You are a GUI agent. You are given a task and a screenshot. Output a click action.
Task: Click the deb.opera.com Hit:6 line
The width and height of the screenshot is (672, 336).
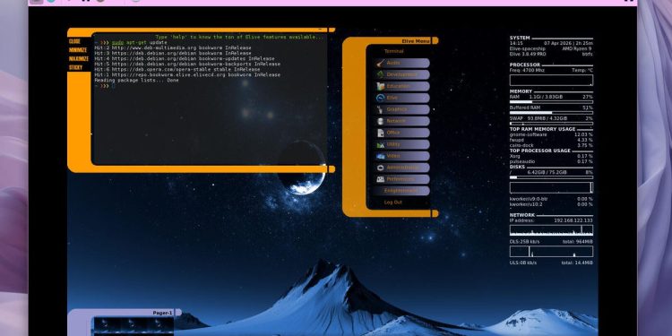click(177, 69)
